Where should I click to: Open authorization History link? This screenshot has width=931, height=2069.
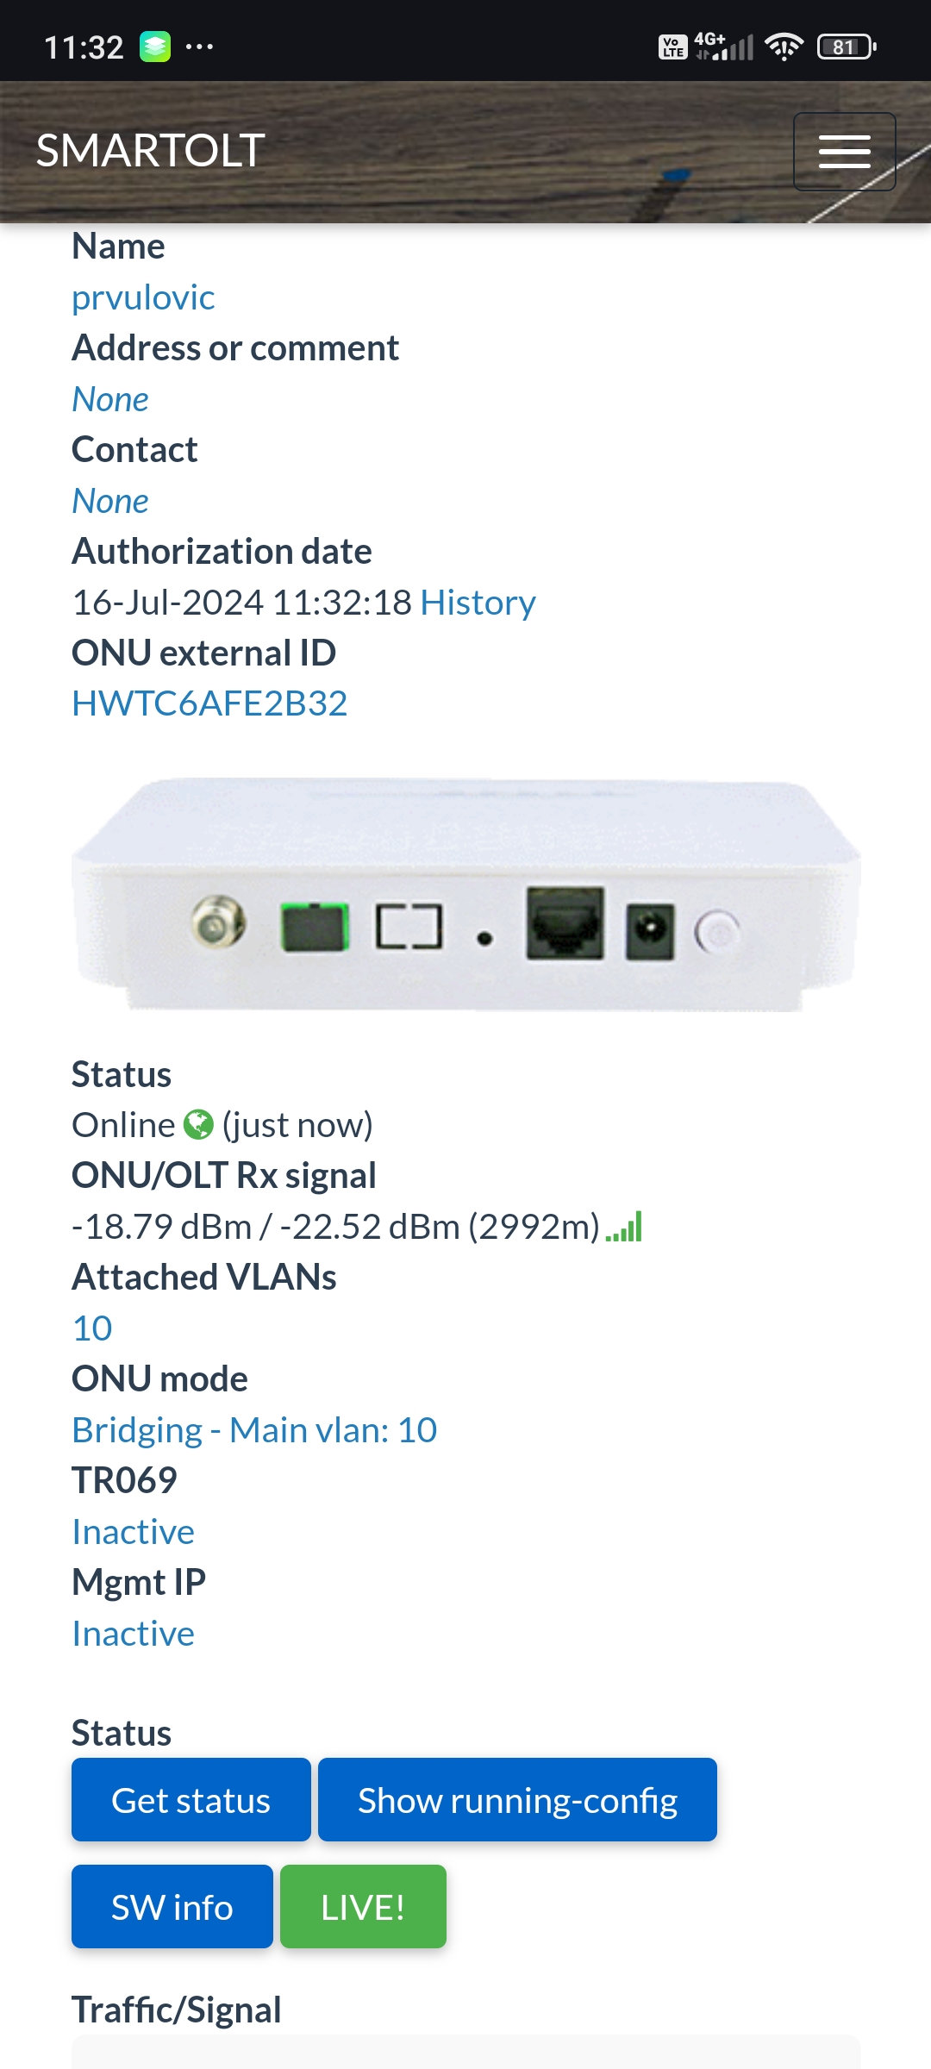coord(478,603)
